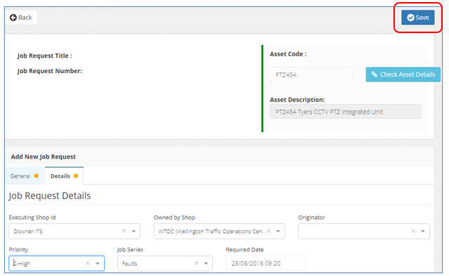Clear the Originator field with the X

click(x=413, y=231)
